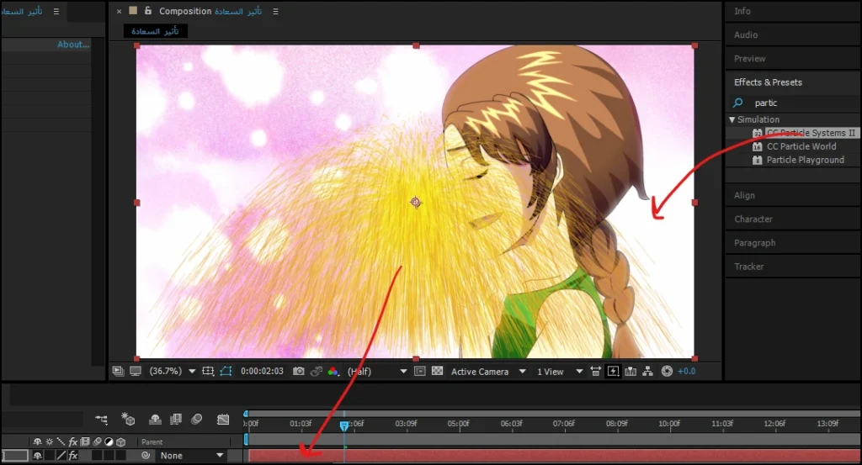The width and height of the screenshot is (862, 465).
Task: Open the Audio panel
Action: coord(746,34)
